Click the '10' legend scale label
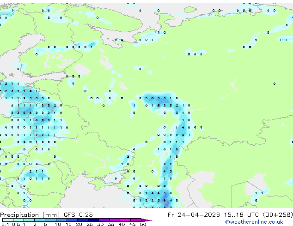Viewport: 293px width, 226px height. 58,224
